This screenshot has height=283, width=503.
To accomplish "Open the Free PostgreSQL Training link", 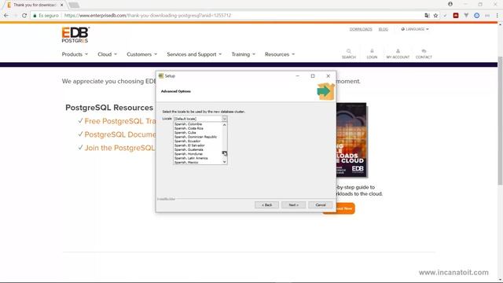I will click(120, 121).
